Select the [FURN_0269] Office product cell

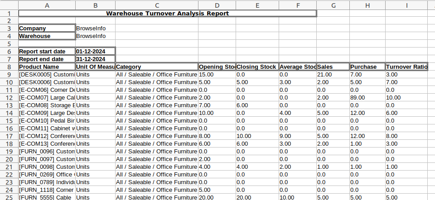point(47,174)
